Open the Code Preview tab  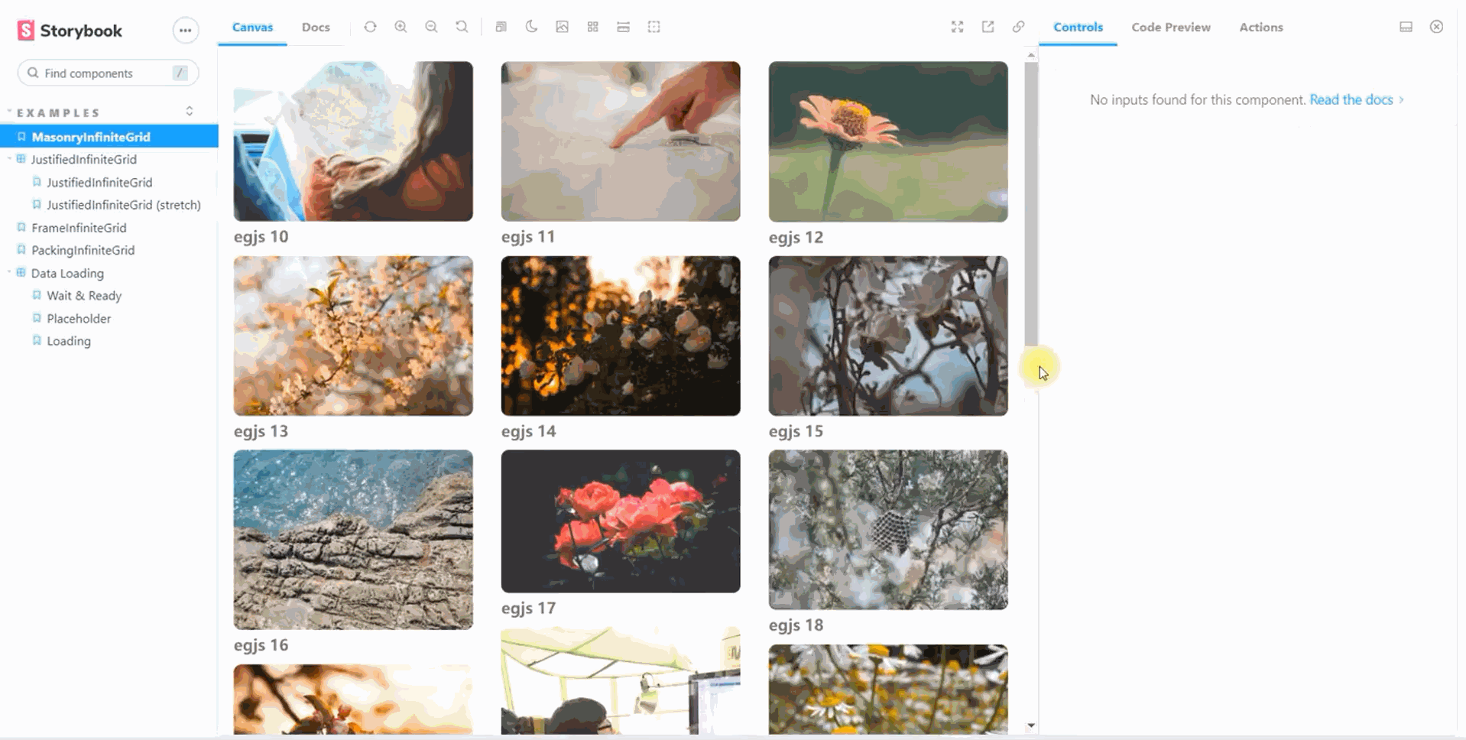point(1171,28)
